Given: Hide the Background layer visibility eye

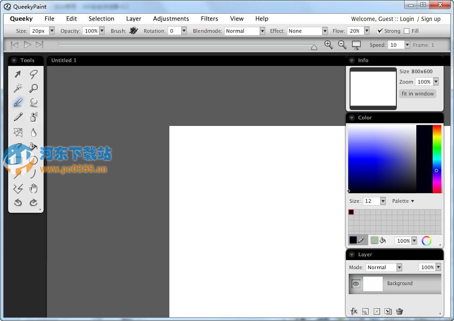Looking at the screenshot, I should point(356,283).
